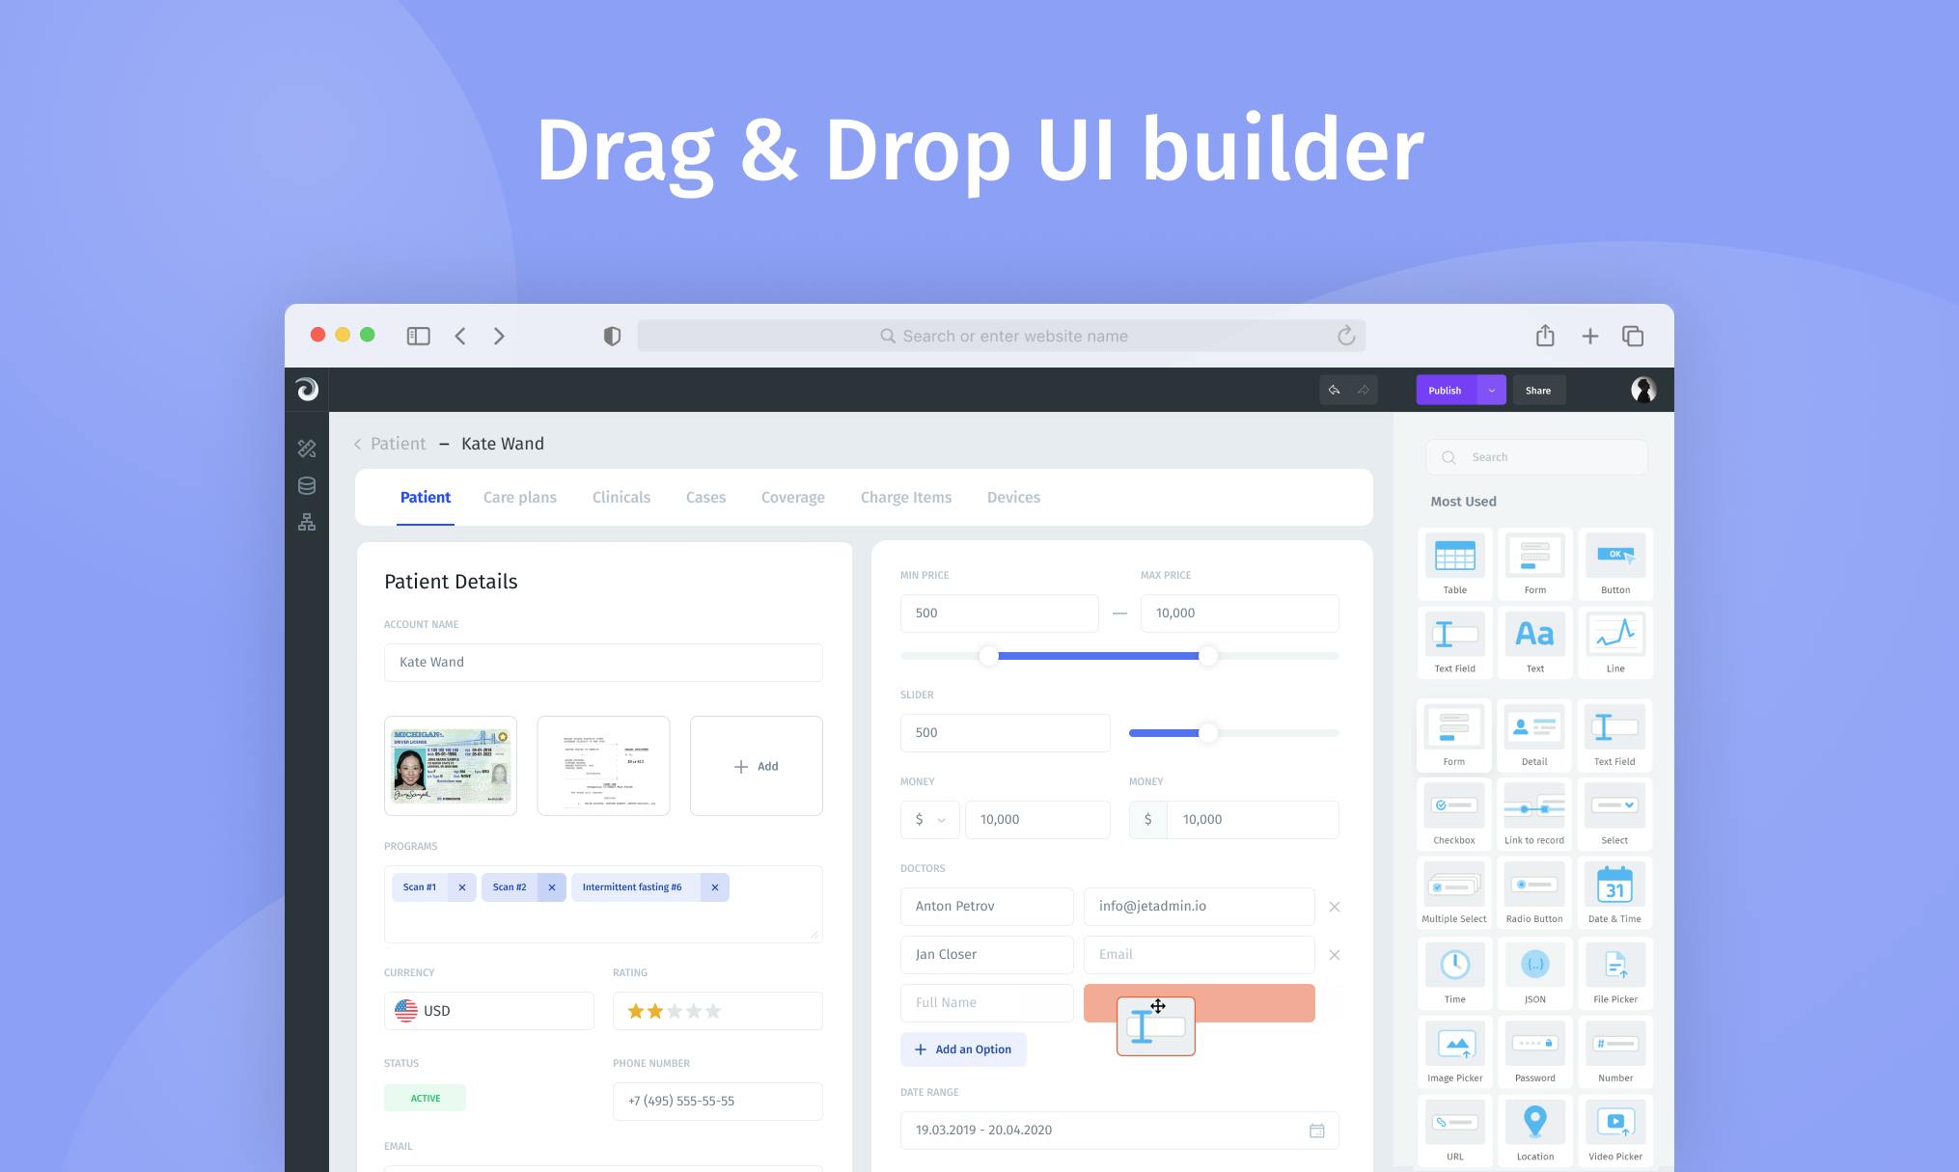Image resolution: width=1959 pixels, height=1172 pixels.
Task: Open the design tools sidebar icon
Action: click(307, 449)
